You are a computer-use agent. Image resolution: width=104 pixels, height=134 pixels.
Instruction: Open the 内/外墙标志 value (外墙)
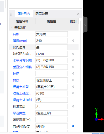(51, 126)
